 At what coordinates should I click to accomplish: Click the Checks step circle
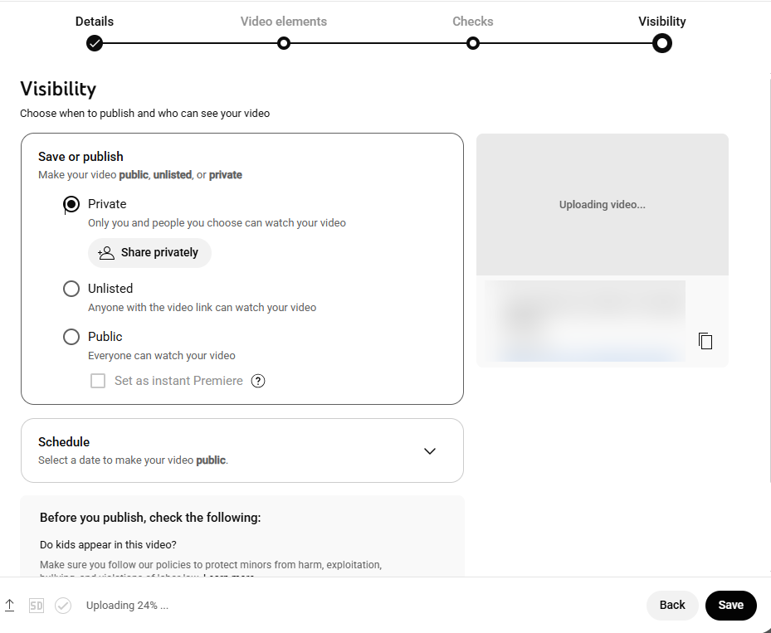pos(473,43)
